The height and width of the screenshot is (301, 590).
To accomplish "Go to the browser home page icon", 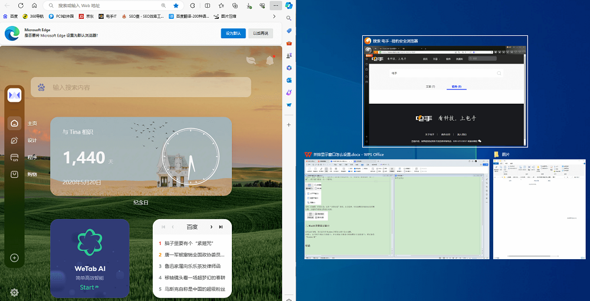I will click(x=34, y=5).
